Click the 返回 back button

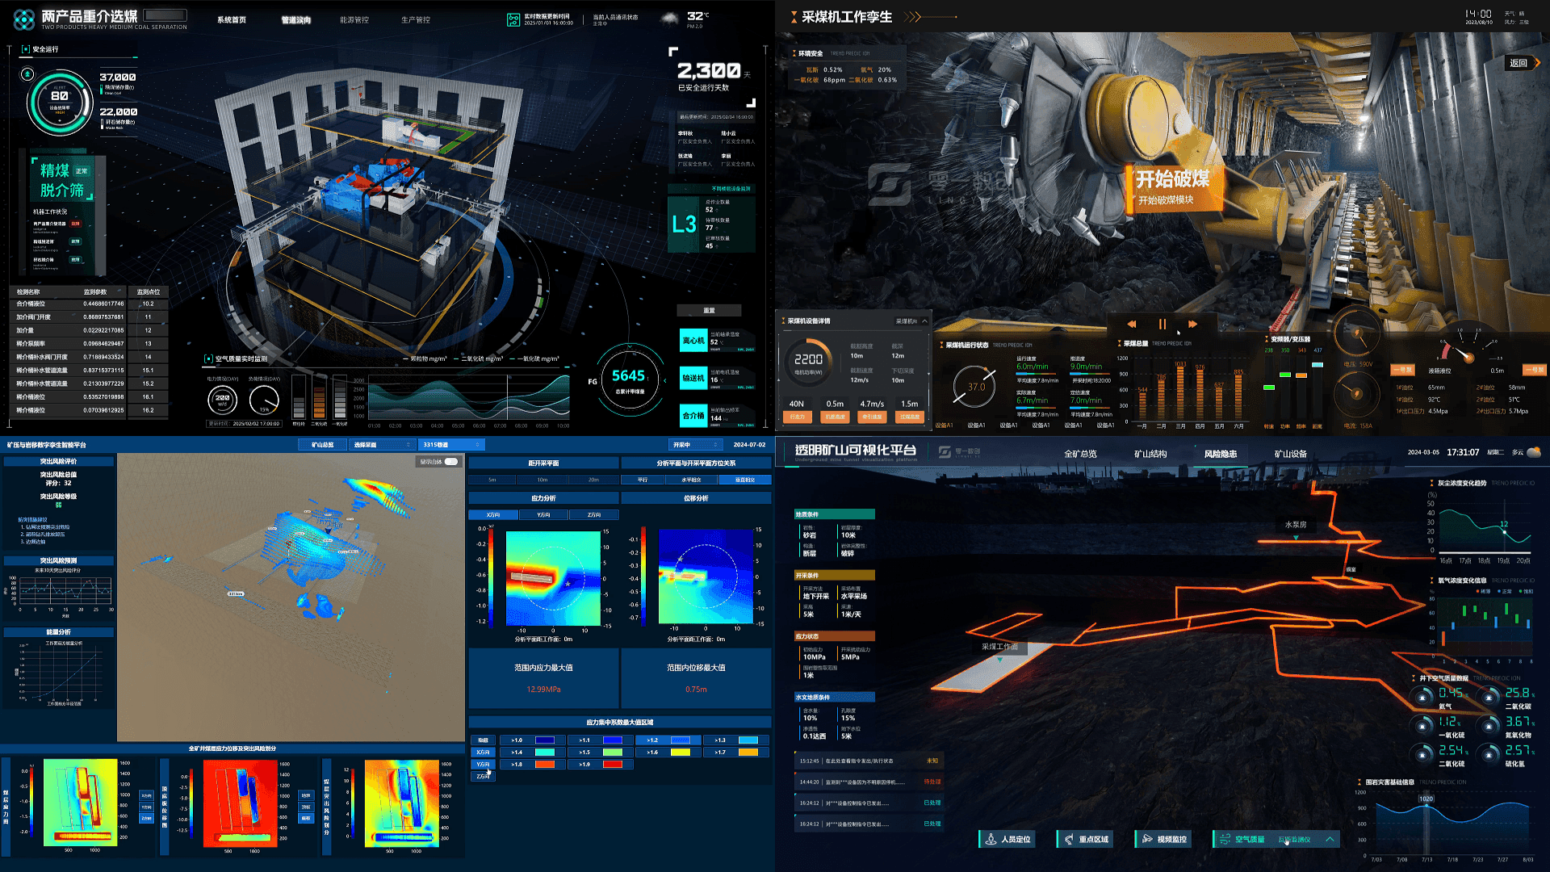(x=1519, y=63)
